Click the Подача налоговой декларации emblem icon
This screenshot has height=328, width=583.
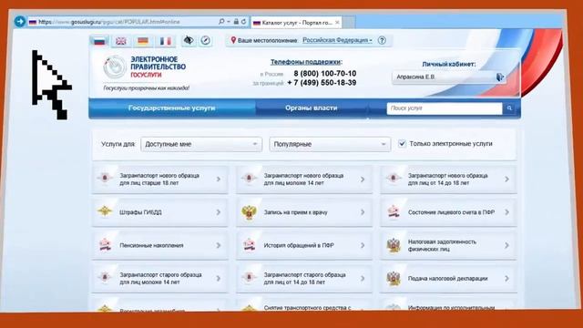click(x=393, y=279)
